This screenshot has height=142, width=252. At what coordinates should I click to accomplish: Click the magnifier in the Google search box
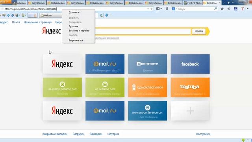[216, 9]
